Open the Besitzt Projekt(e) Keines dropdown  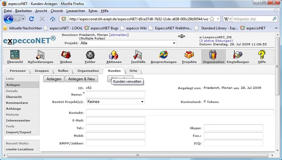115,101
